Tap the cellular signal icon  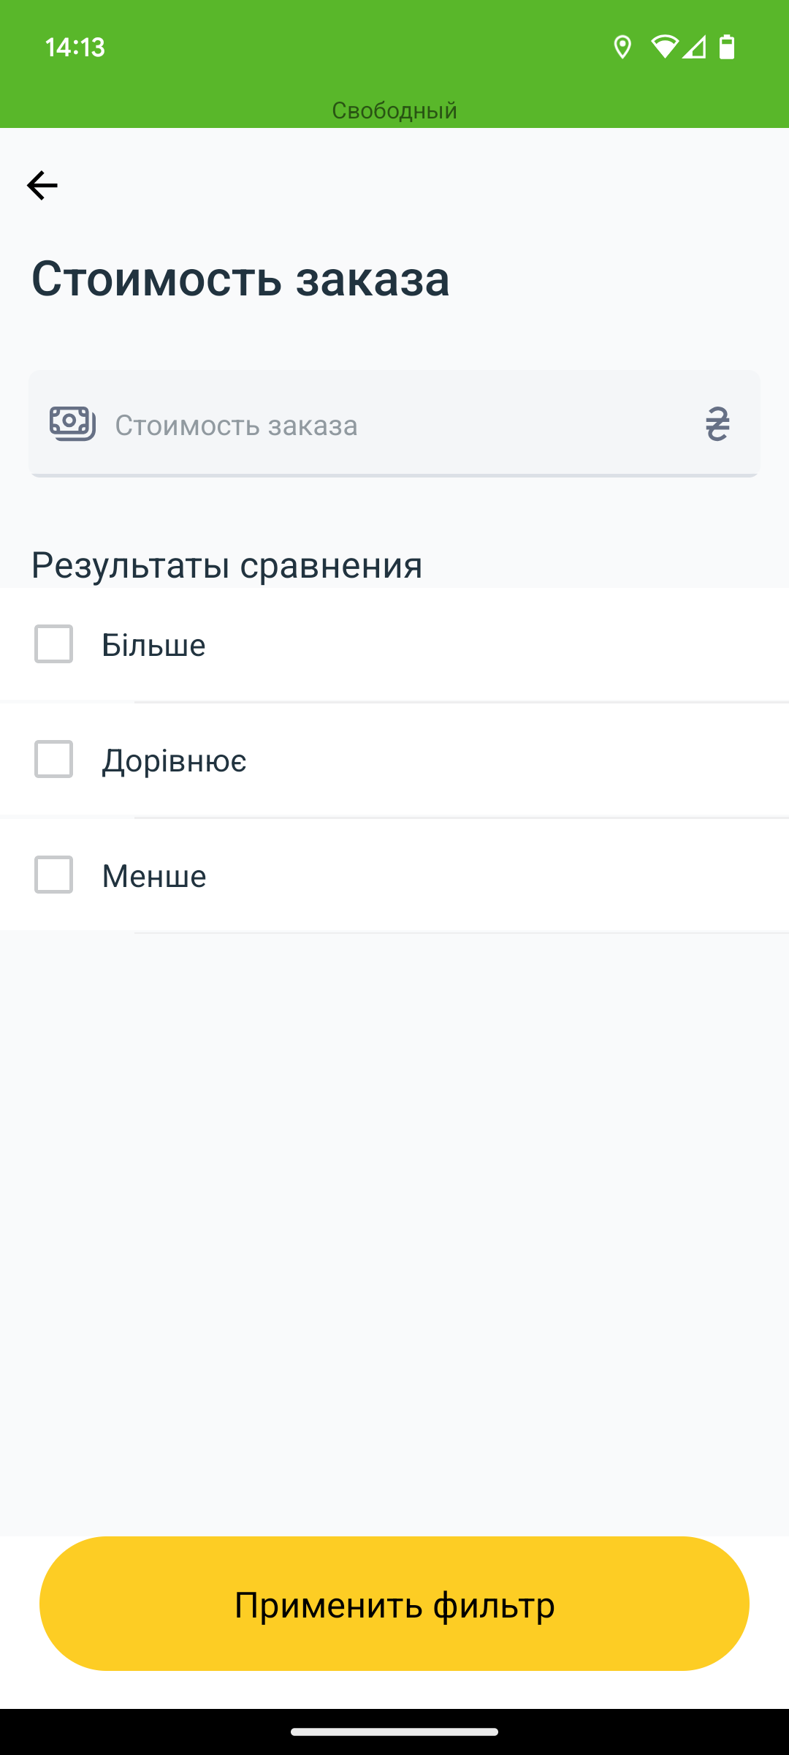pos(694,48)
